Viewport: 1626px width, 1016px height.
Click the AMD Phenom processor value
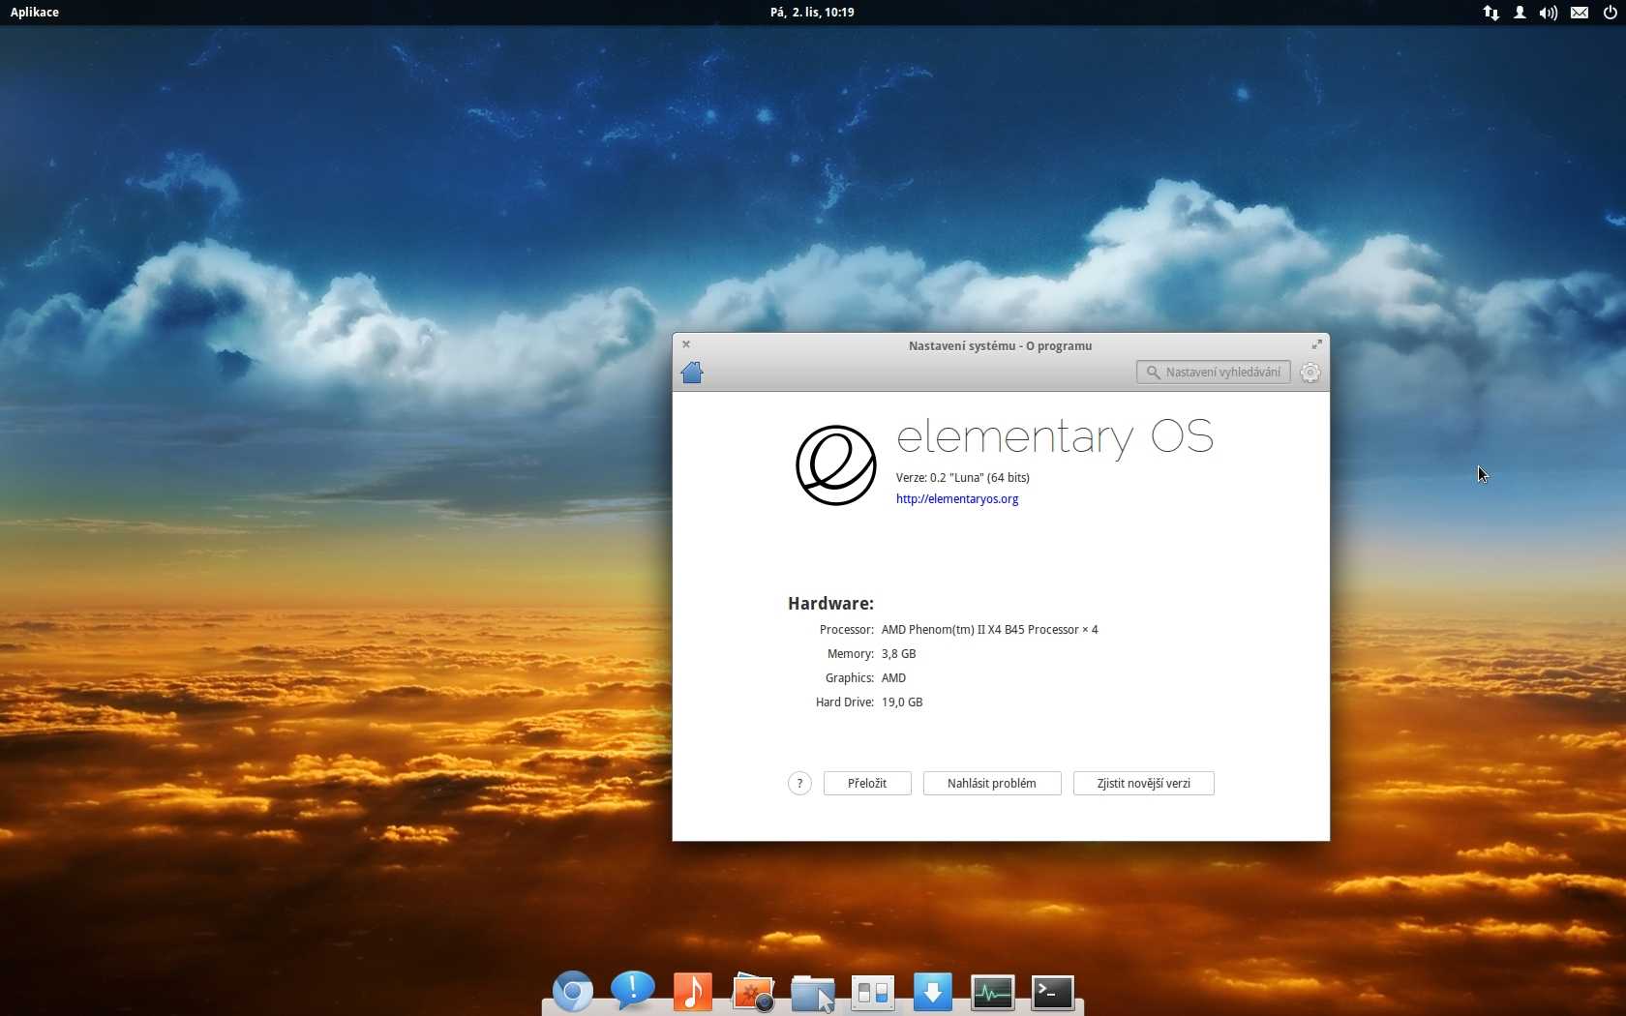[x=990, y=630]
